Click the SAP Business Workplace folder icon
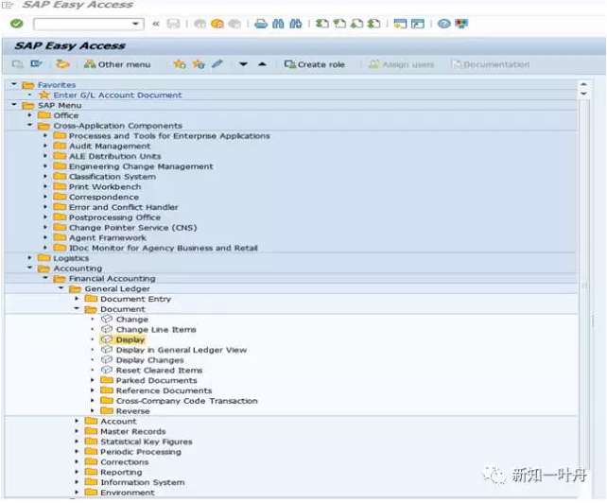This screenshot has height=503, width=607. 62,64
